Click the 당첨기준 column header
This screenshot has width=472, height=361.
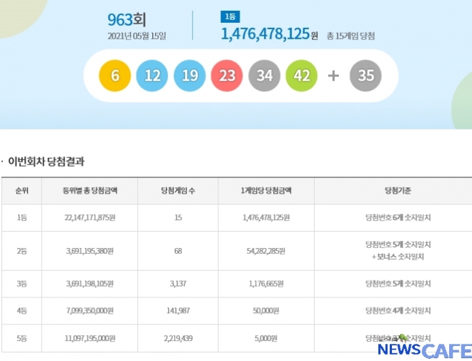pos(398,191)
